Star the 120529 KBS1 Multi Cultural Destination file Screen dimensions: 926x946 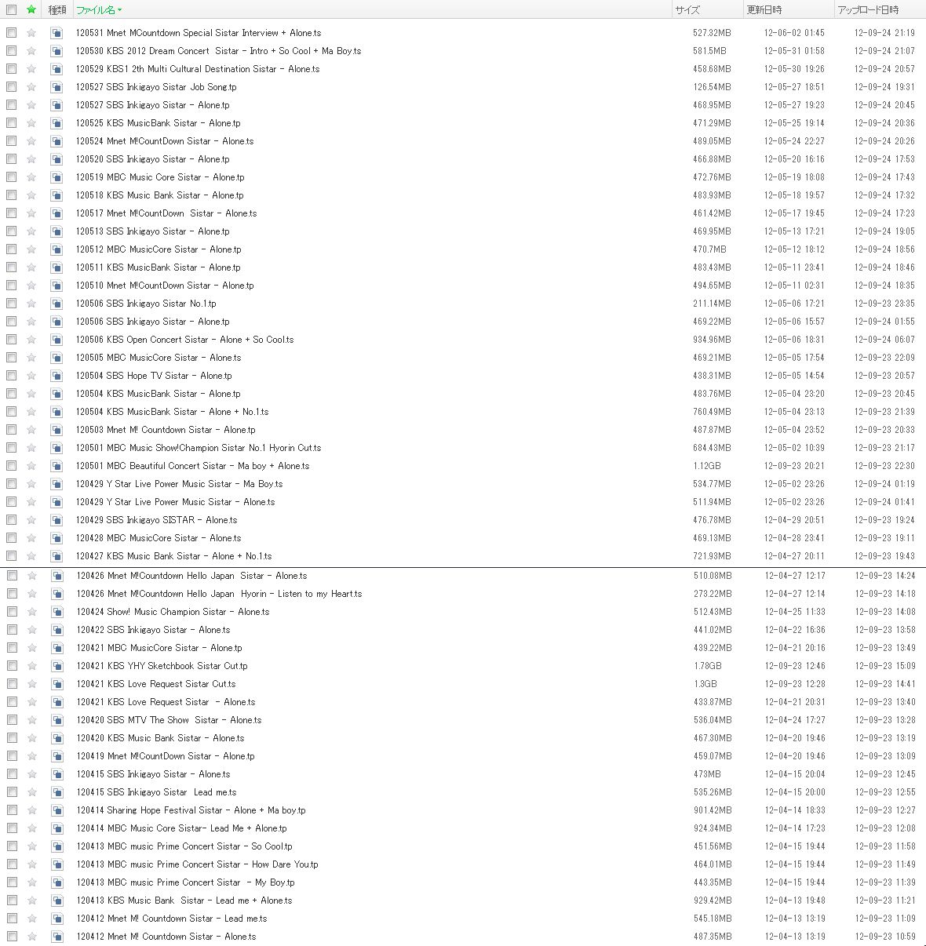tap(31, 69)
